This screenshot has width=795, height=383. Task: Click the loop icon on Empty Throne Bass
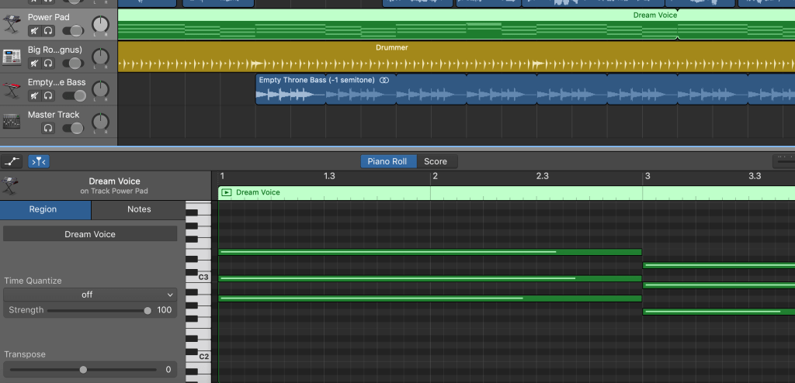[384, 80]
